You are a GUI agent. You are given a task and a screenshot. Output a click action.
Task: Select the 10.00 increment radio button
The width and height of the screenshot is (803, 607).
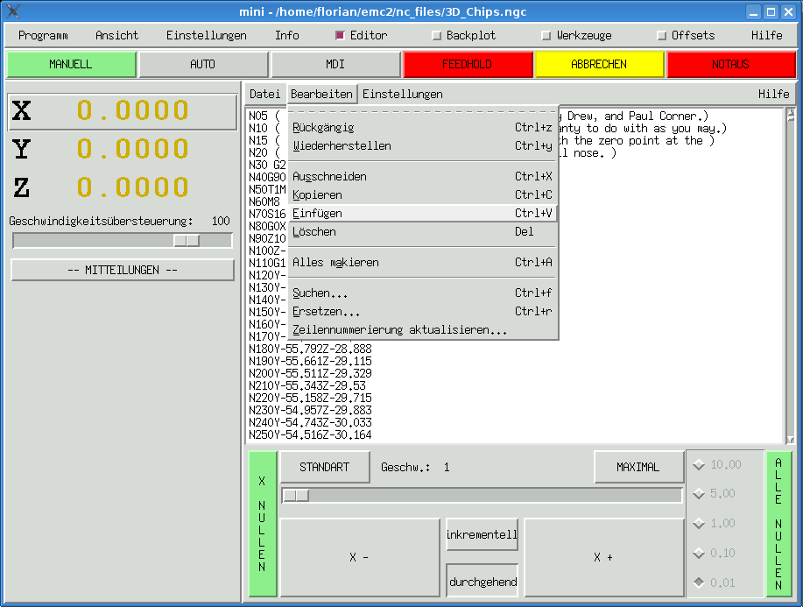tap(699, 465)
